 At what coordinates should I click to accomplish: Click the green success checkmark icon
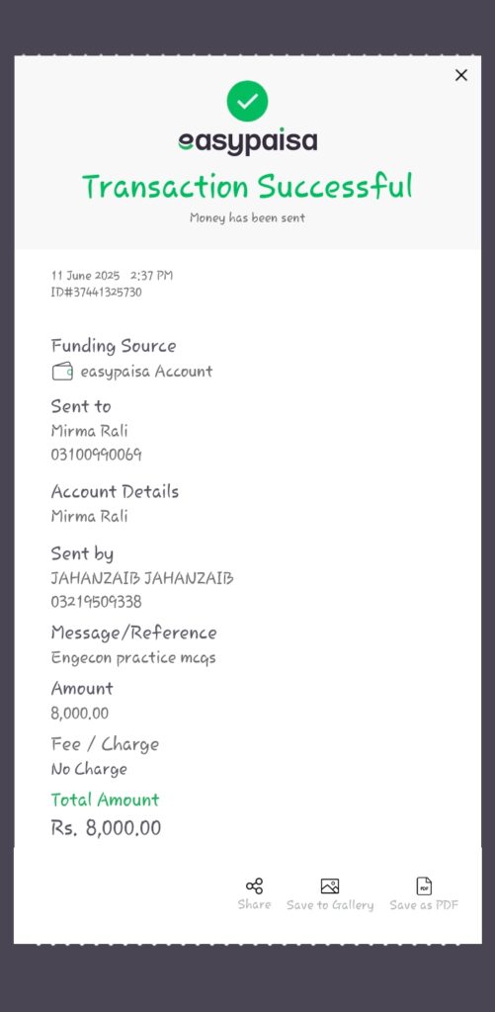pos(247,102)
